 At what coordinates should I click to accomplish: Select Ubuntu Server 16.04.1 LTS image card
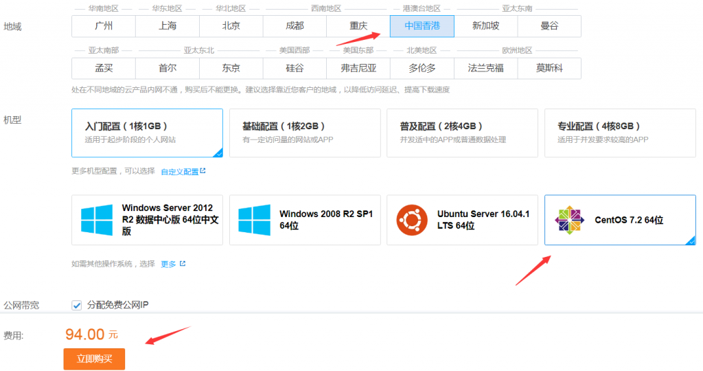click(x=462, y=220)
